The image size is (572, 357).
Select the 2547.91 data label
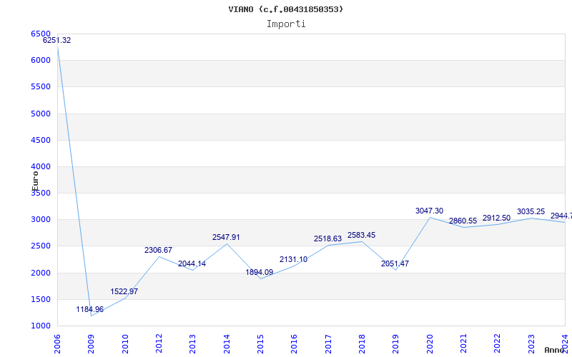click(226, 238)
